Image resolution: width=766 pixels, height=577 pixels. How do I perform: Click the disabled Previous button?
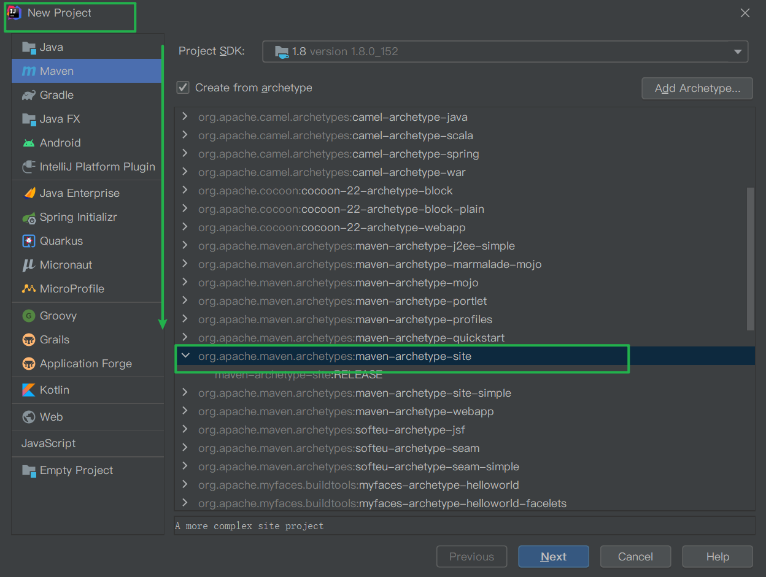pyautogui.click(x=471, y=557)
